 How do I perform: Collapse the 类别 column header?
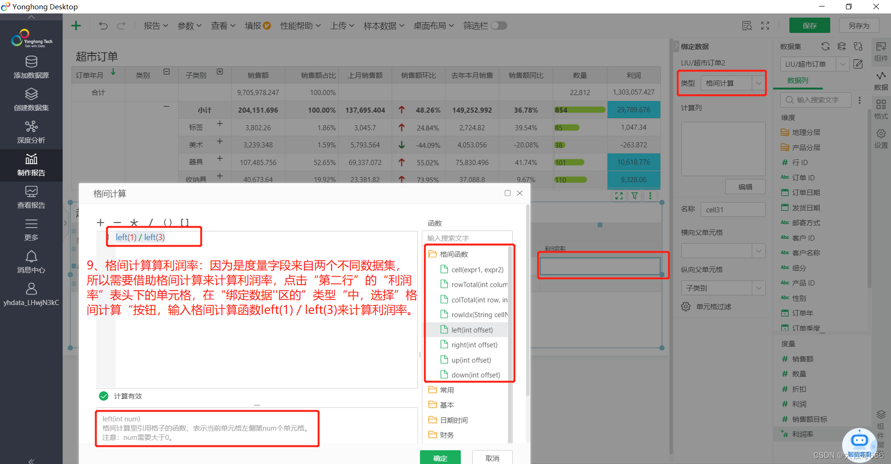pos(167,72)
